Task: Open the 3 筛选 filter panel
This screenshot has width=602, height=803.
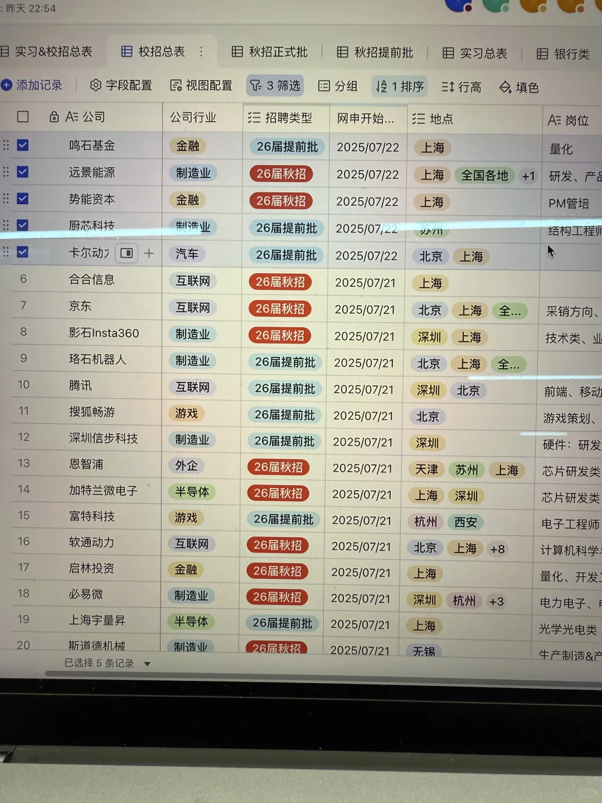Action: (275, 85)
